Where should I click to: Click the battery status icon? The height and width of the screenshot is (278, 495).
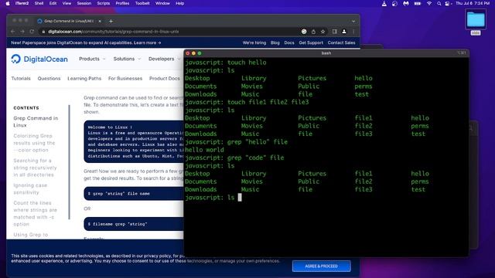tap(418, 3)
